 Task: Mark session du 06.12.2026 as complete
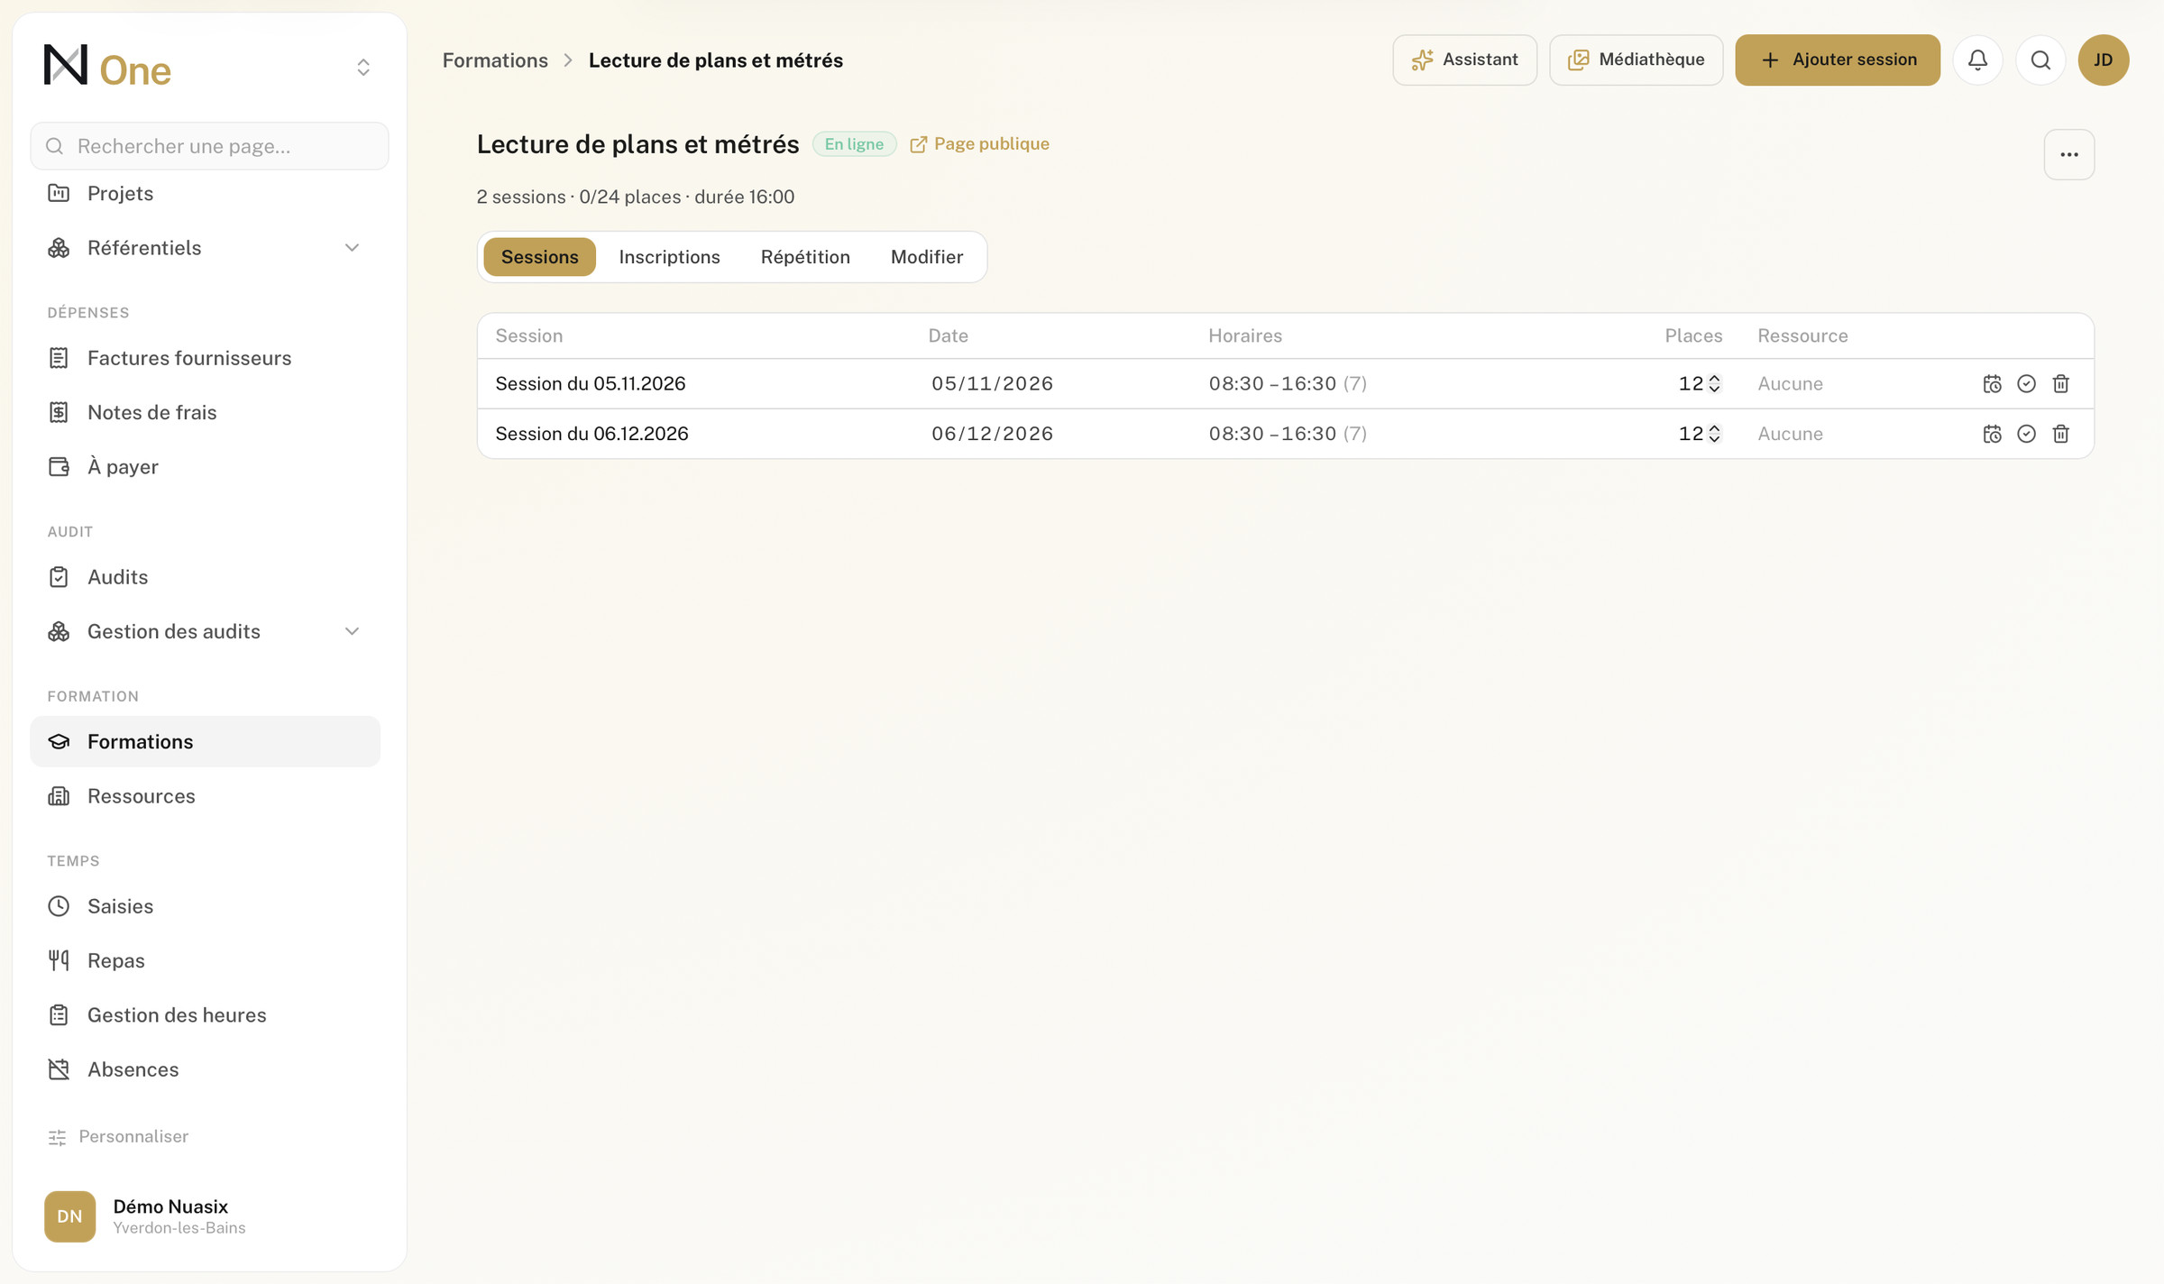(2026, 434)
